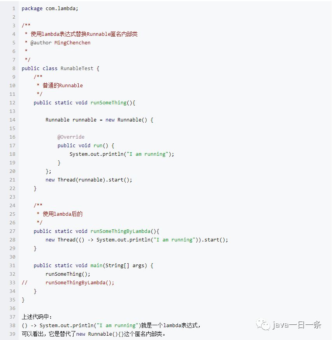Viewport: 332px width, 340px height.
Task: Click the runSomeThing() call on line 32
Action: [x=68, y=274]
